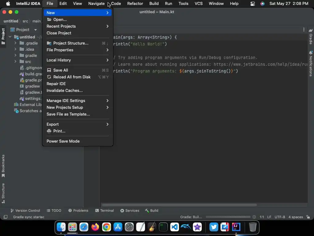Open Finder from the Dock

click(61, 227)
